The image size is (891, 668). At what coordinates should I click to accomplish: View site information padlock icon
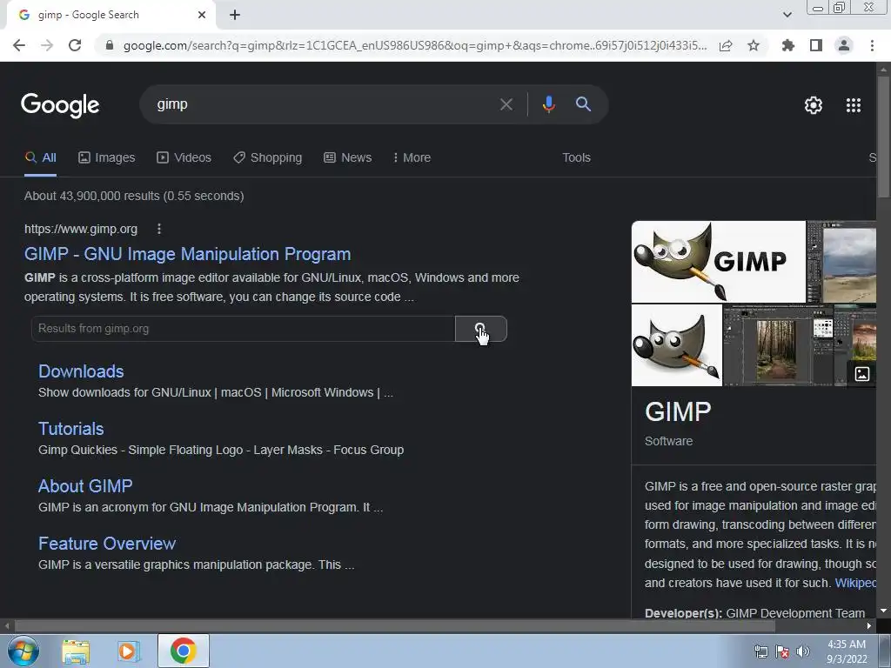110,45
